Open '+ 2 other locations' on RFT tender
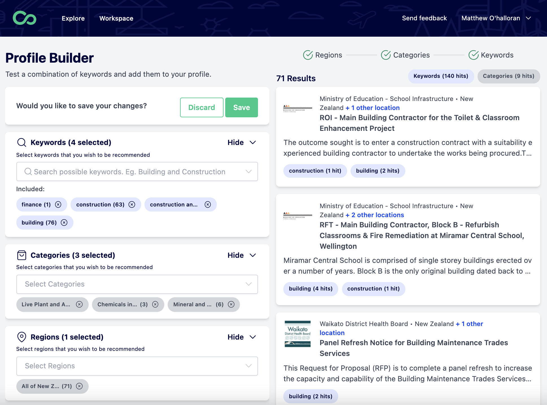The width and height of the screenshot is (547, 405). click(375, 215)
